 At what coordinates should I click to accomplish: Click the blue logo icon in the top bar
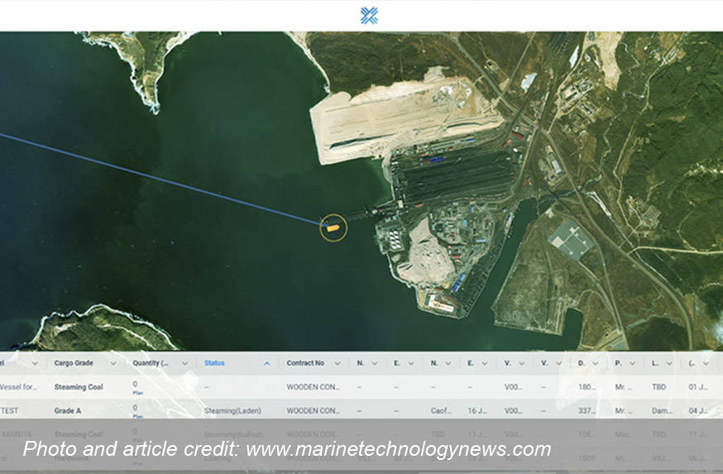click(x=369, y=16)
